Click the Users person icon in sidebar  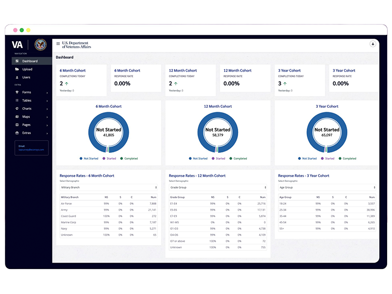pos(17,77)
